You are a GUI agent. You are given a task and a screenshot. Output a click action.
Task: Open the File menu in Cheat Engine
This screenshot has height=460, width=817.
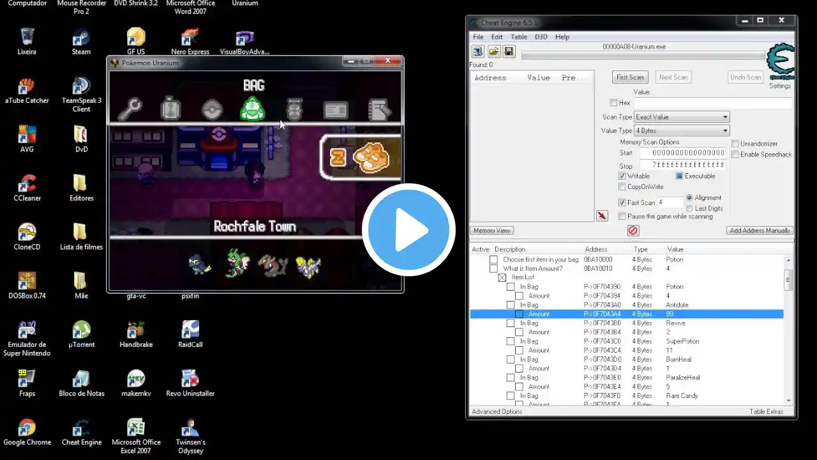click(478, 37)
